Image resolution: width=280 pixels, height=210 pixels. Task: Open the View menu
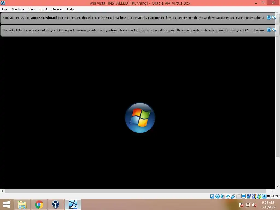pos(32,9)
